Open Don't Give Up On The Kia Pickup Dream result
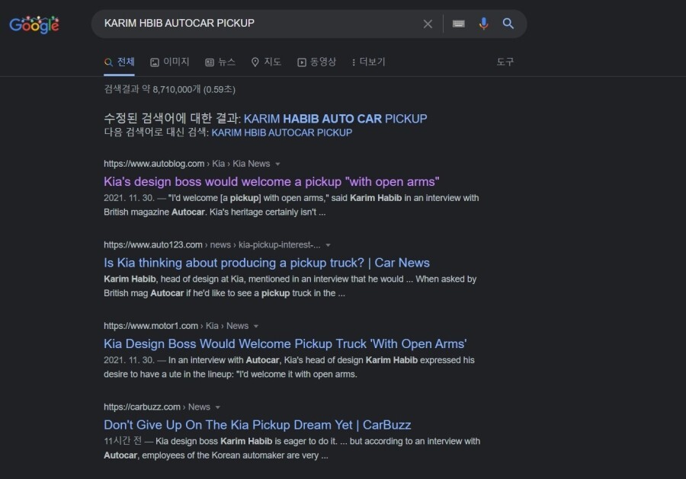This screenshot has width=686, height=479. (258, 425)
